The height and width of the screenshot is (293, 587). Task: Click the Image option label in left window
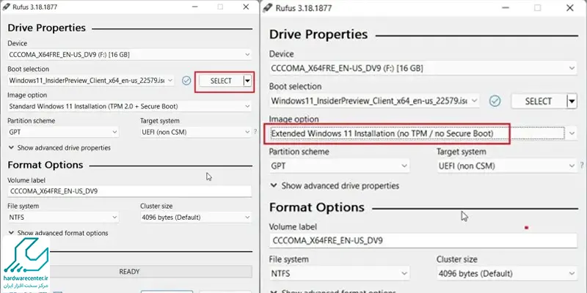27,95
